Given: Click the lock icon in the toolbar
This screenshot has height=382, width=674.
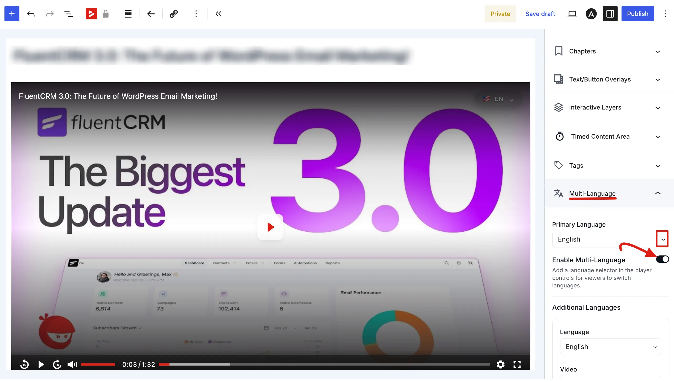Looking at the screenshot, I should click(105, 14).
